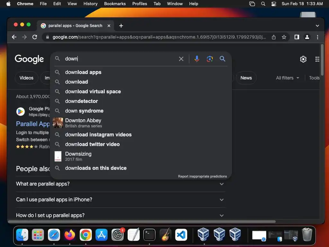Click the page vertical scrollbar
The image size is (329, 247).
pos(322,60)
